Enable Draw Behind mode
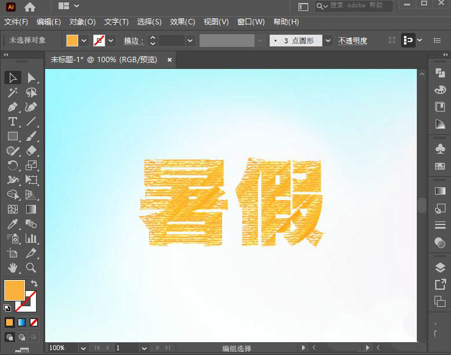451x355 pixels. pos(22,337)
